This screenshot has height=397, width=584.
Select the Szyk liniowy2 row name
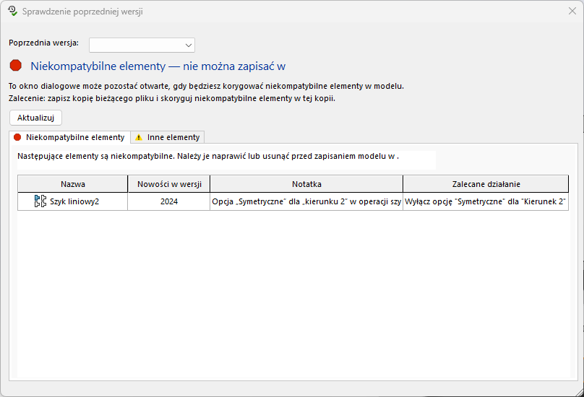74,201
